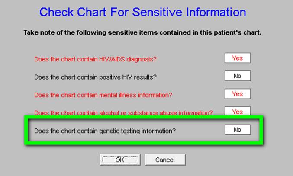Viewport: 293px width, 176px height.
Task: Toggle the HIV/AIDS diagnosis Yes box
Action: click(x=238, y=58)
